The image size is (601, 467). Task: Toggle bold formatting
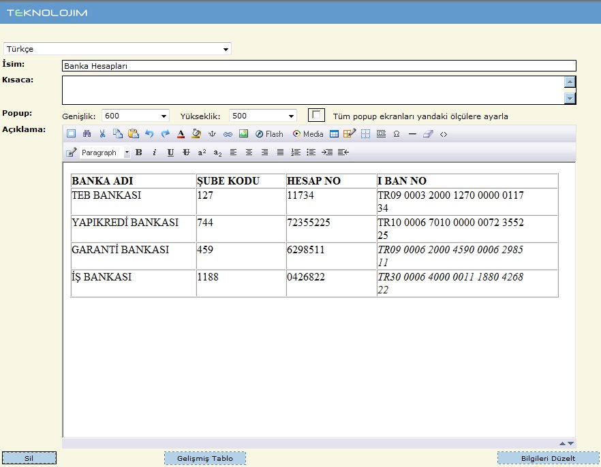[139, 152]
